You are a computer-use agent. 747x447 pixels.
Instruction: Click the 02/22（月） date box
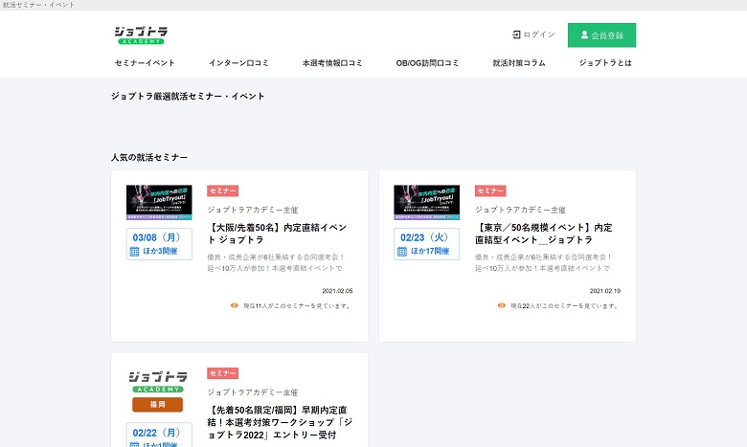[159, 435]
